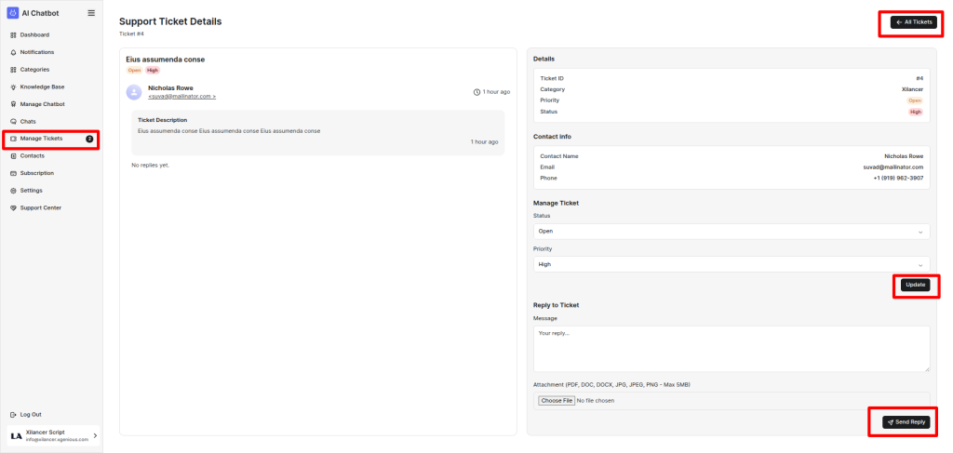Image resolution: width=953 pixels, height=453 pixels.
Task: Open Manage Tickets in the sidebar
Action: pyautogui.click(x=42, y=139)
